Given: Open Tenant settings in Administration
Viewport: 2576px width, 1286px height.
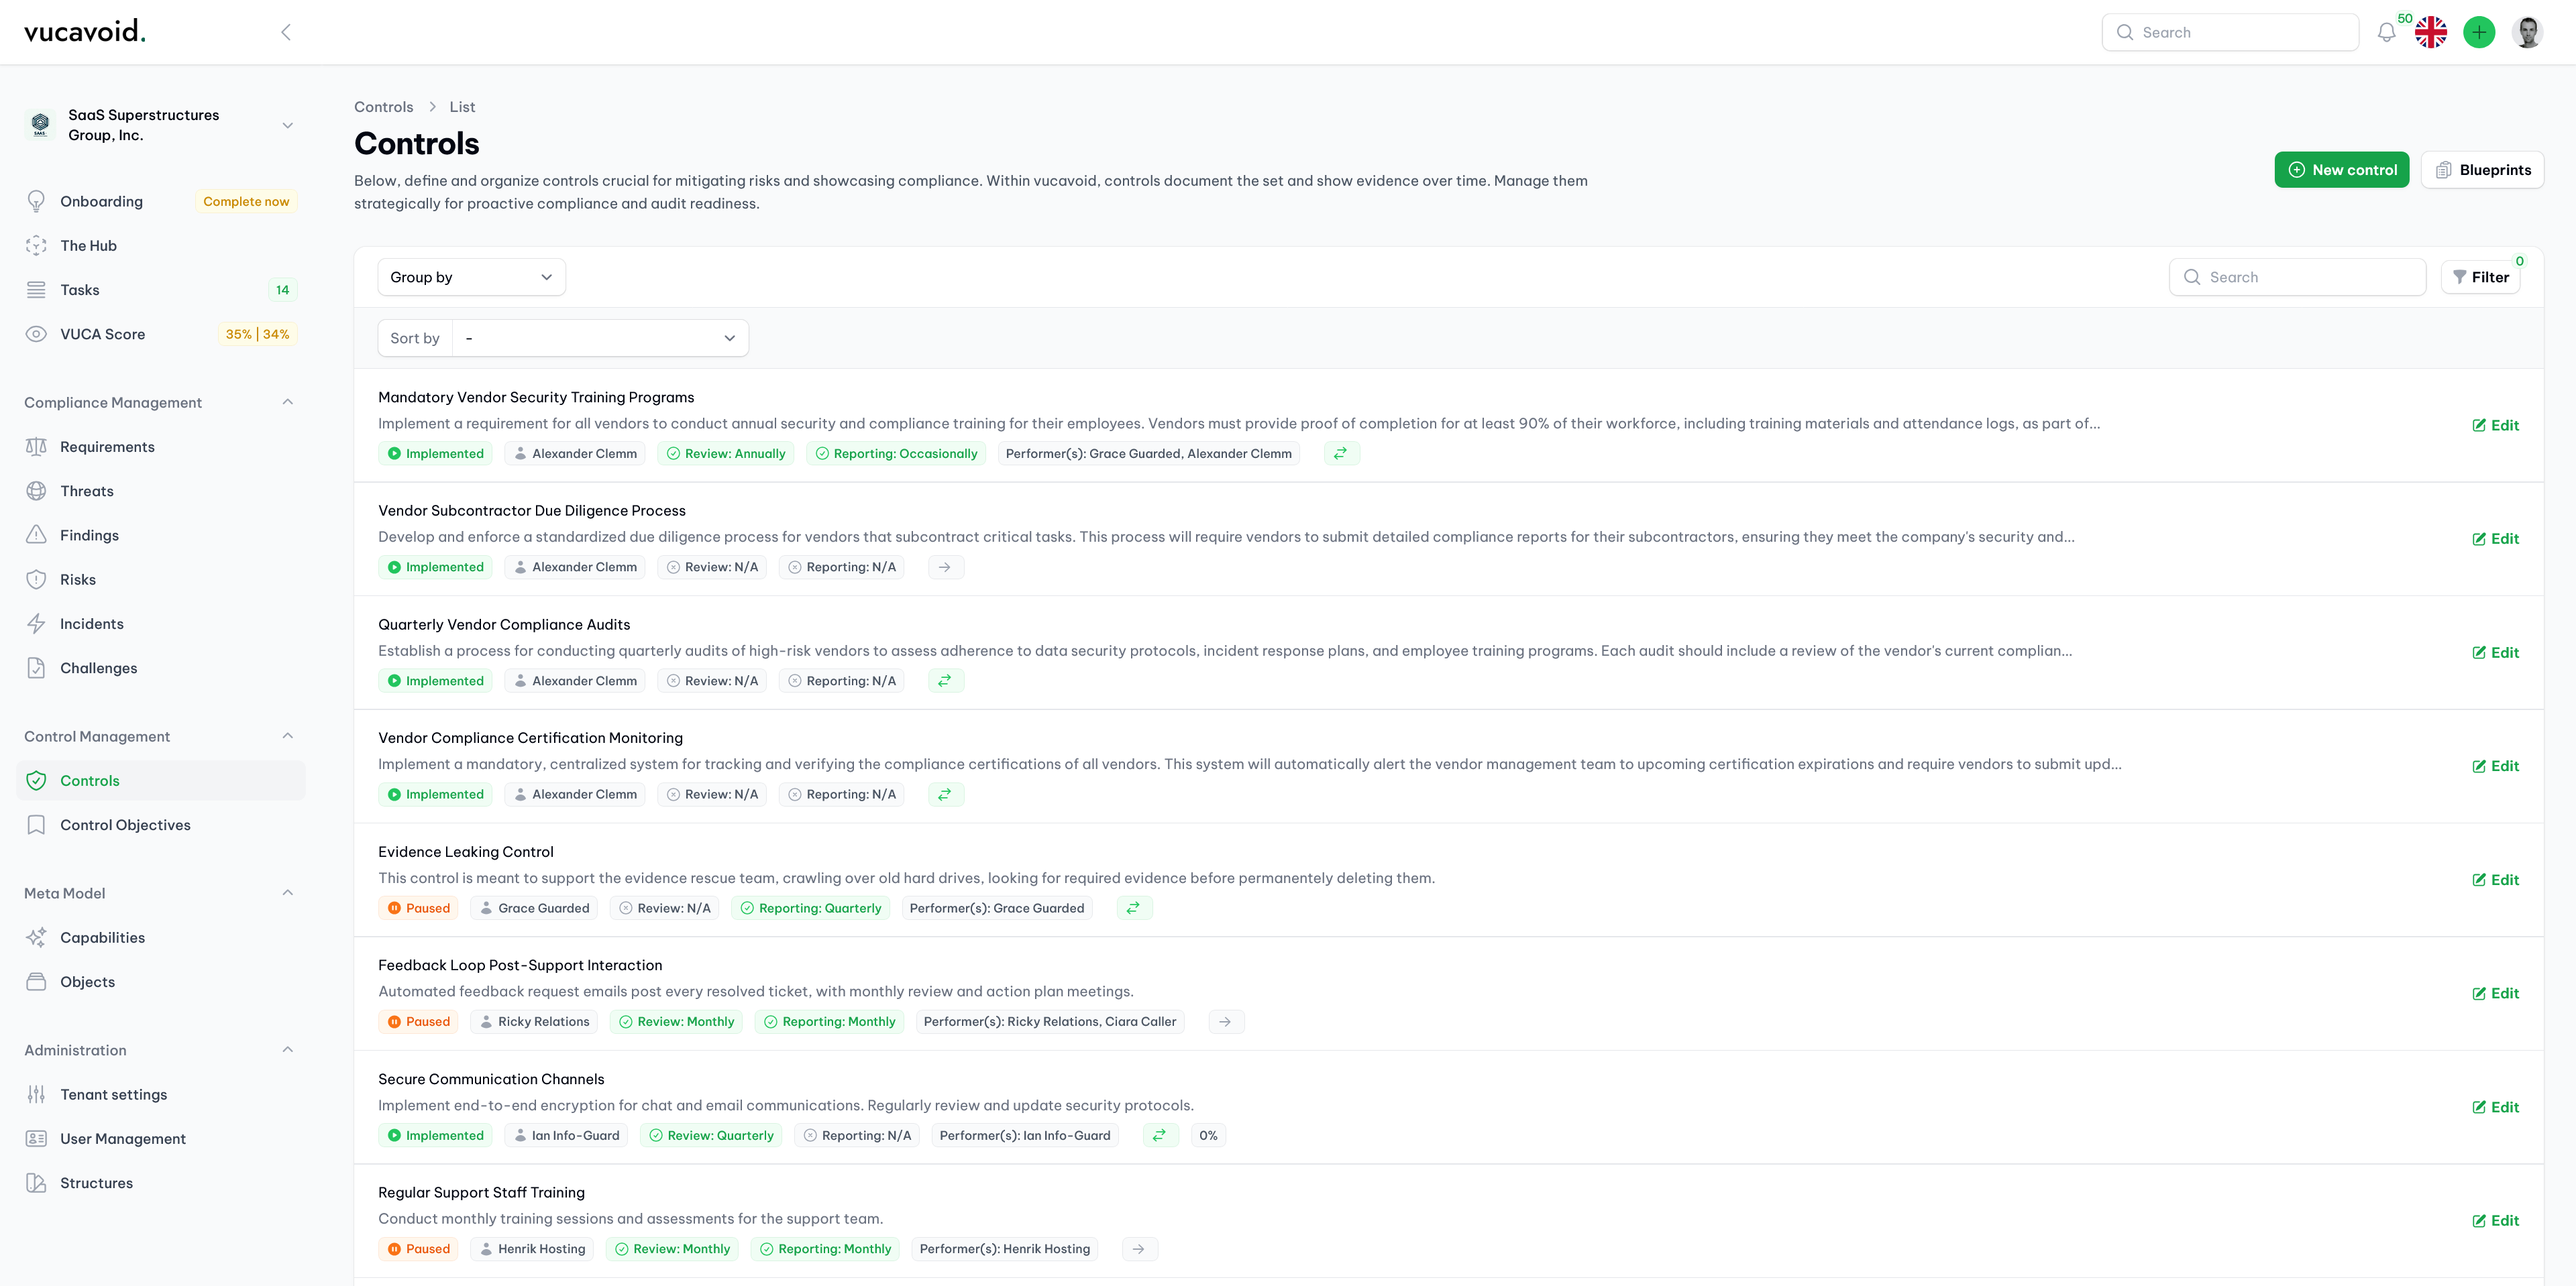Looking at the screenshot, I should coord(113,1094).
